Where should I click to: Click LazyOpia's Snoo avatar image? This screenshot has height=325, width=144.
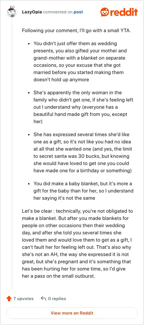click(12, 12)
